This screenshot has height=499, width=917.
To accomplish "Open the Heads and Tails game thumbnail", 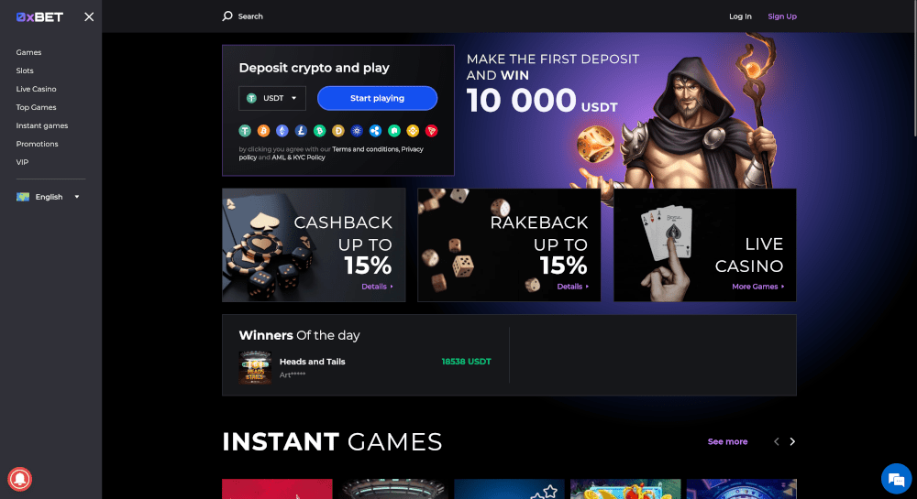I will coord(255,368).
